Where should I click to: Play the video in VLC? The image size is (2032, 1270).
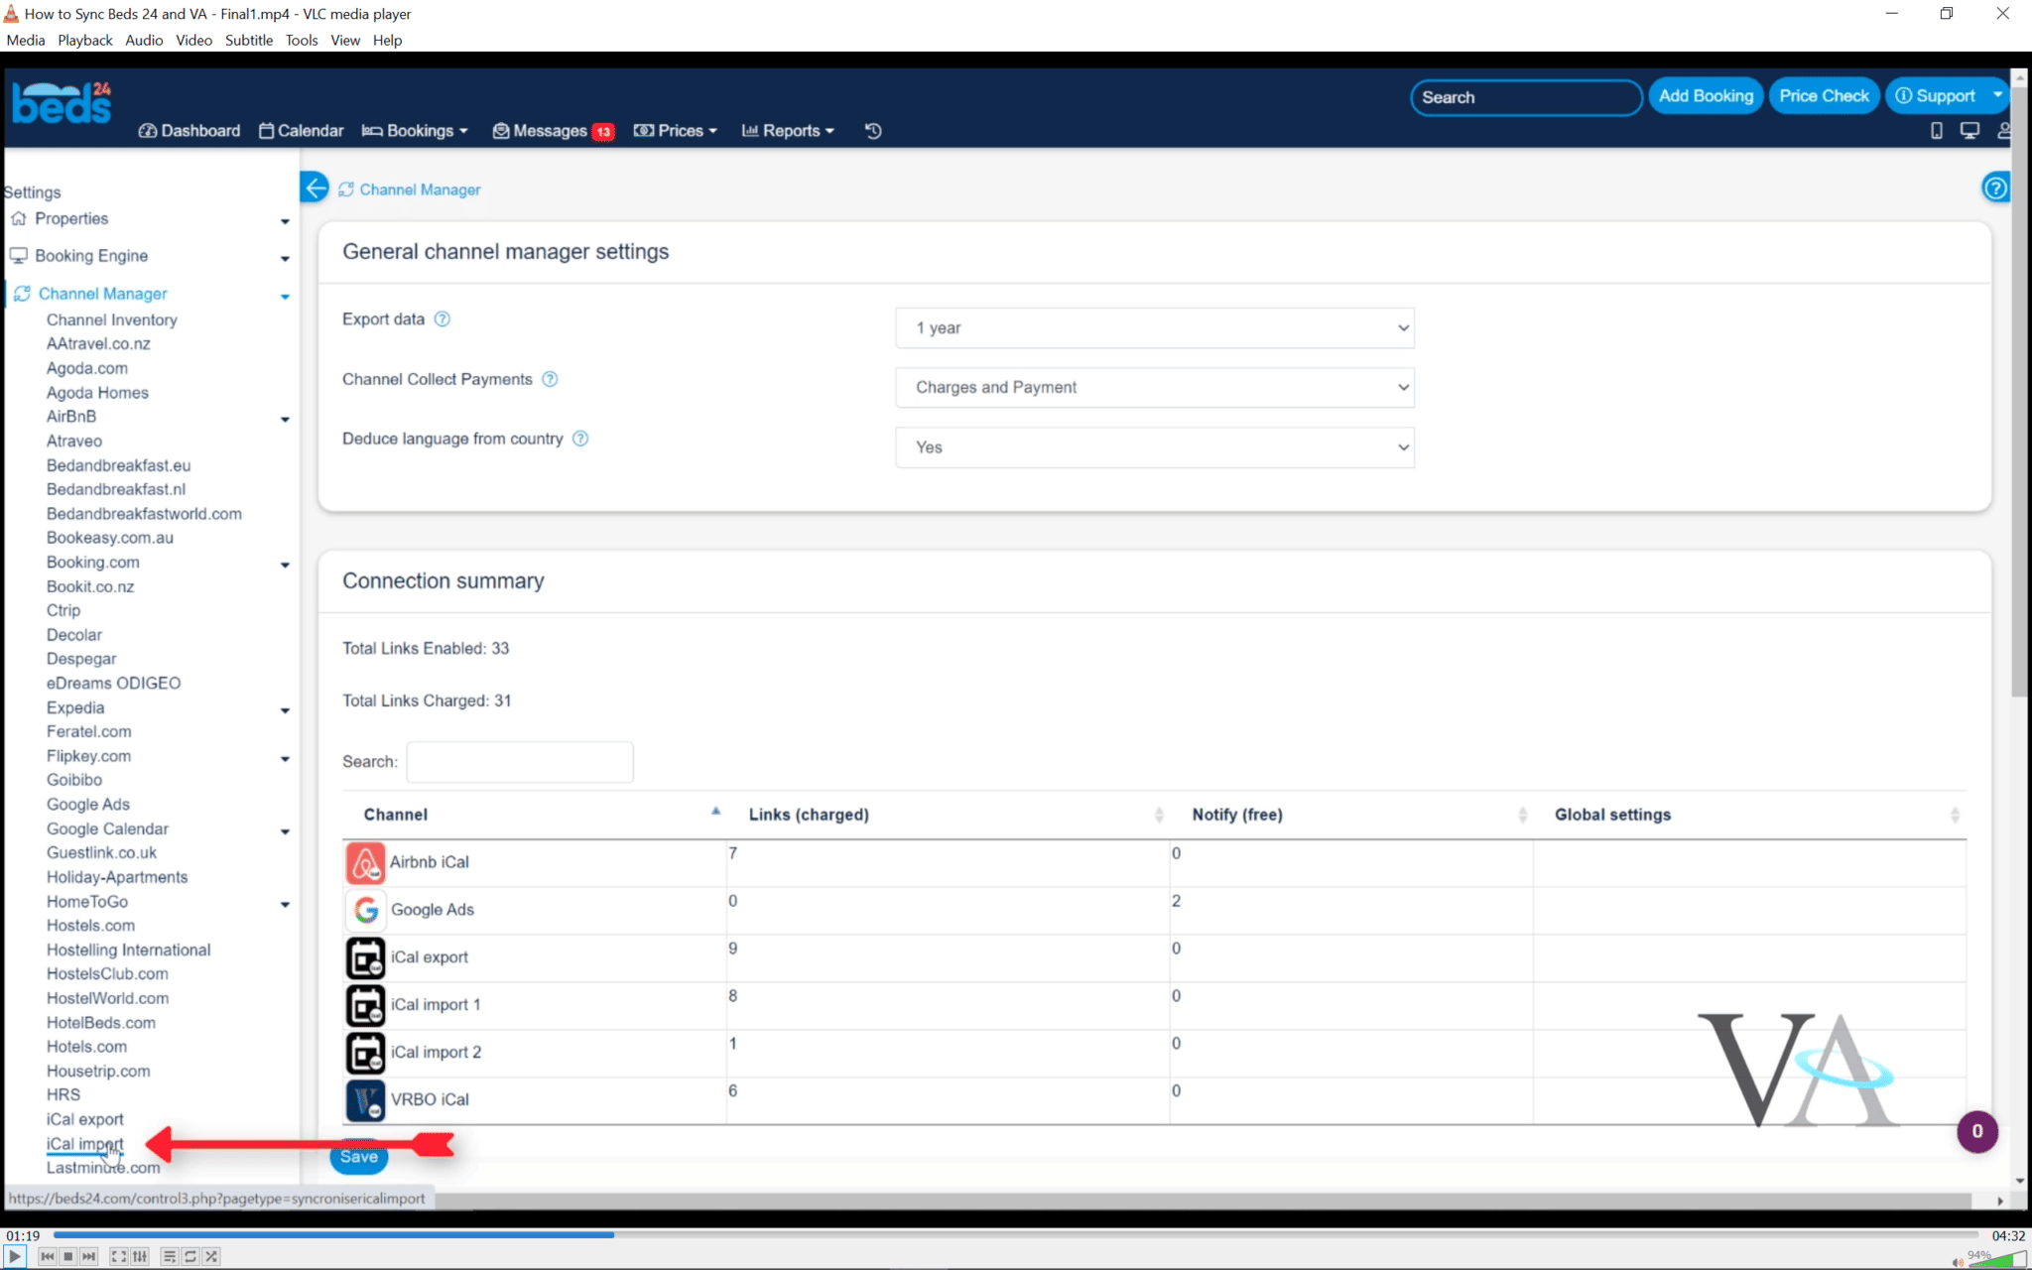15,1256
